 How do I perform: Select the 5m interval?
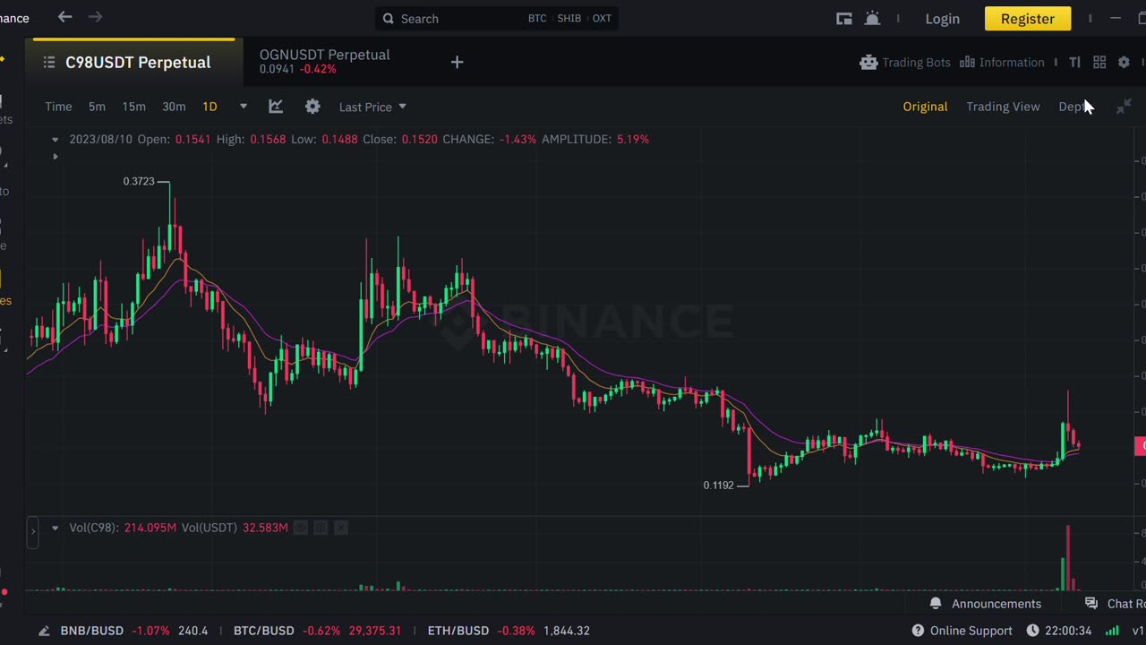(x=97, y=107)
